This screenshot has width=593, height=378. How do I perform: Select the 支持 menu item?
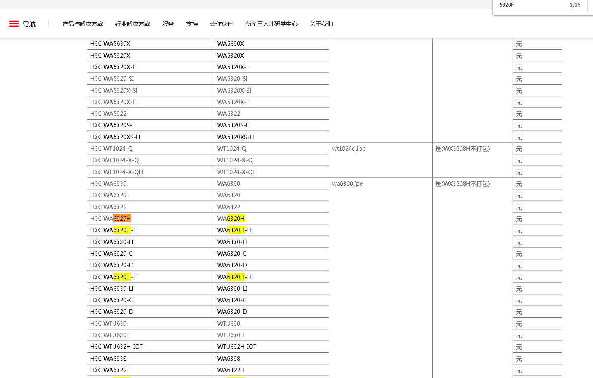coord(192,24)
